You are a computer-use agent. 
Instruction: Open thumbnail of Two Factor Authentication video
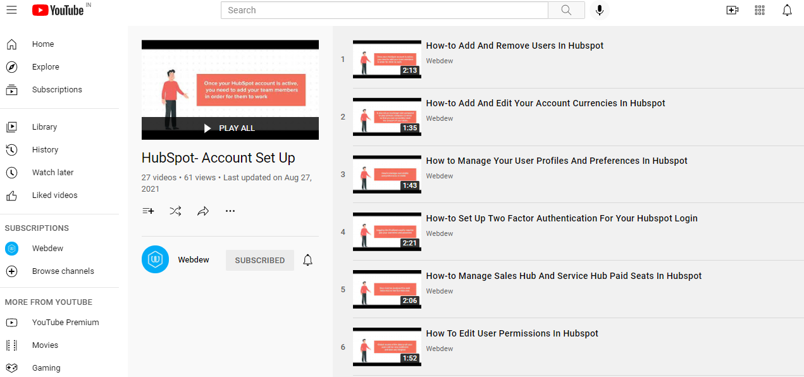click(387, 232)
